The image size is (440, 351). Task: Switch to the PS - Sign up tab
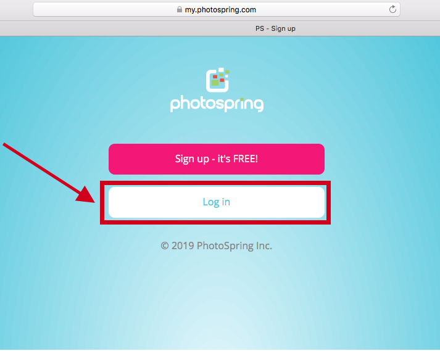275,28
